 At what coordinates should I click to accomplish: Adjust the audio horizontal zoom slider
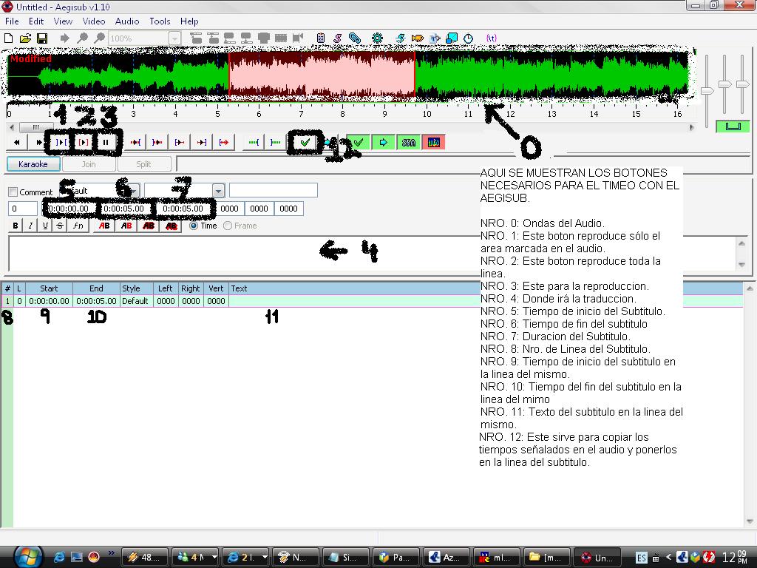click(x=707, y=90)
